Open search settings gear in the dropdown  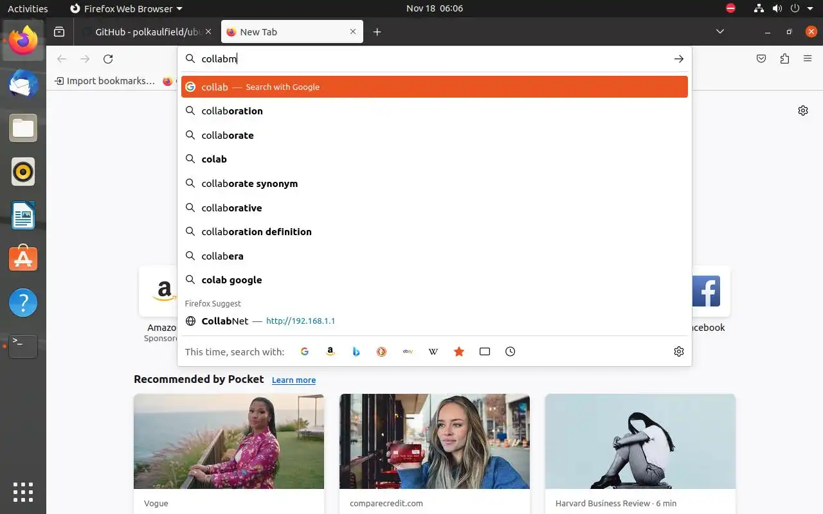pyautogui.click(x=679, y=351)
